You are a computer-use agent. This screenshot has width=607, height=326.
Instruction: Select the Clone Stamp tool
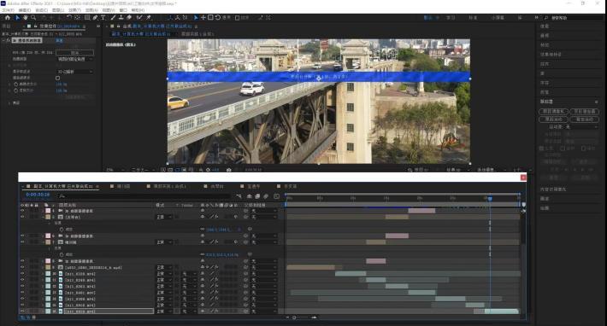coord(121,17)
